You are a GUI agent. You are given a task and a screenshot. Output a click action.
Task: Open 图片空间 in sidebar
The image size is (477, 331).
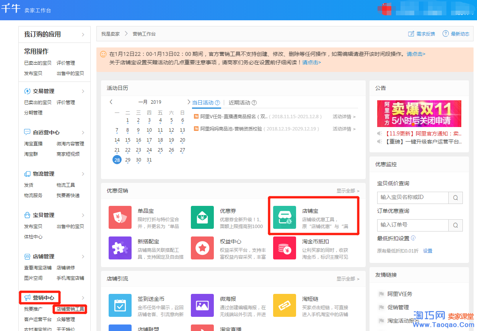click(33, 278)
